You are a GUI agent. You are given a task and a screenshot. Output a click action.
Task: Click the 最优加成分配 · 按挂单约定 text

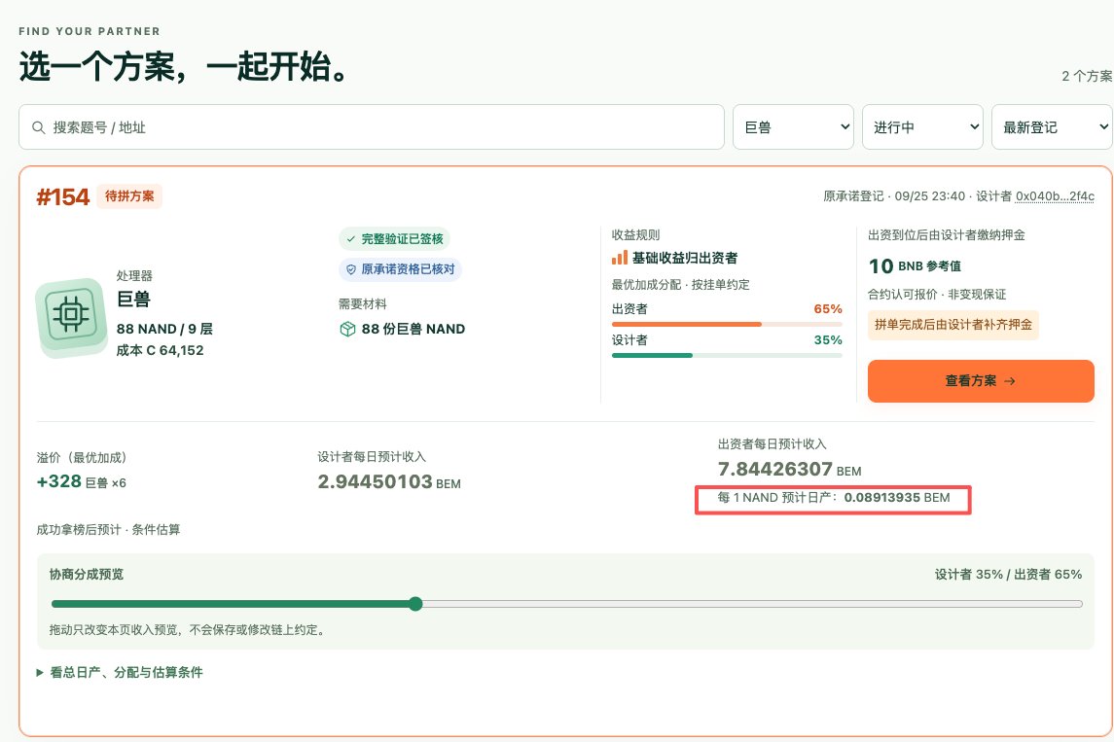(x=681, y=285)
